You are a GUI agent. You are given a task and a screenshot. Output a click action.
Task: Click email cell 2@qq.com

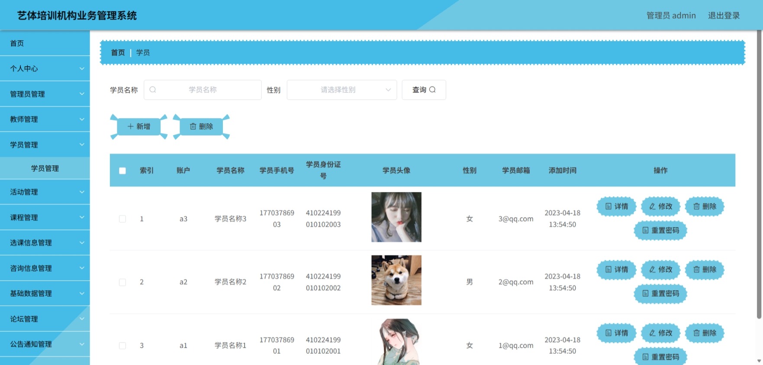[x=516, y=282]
